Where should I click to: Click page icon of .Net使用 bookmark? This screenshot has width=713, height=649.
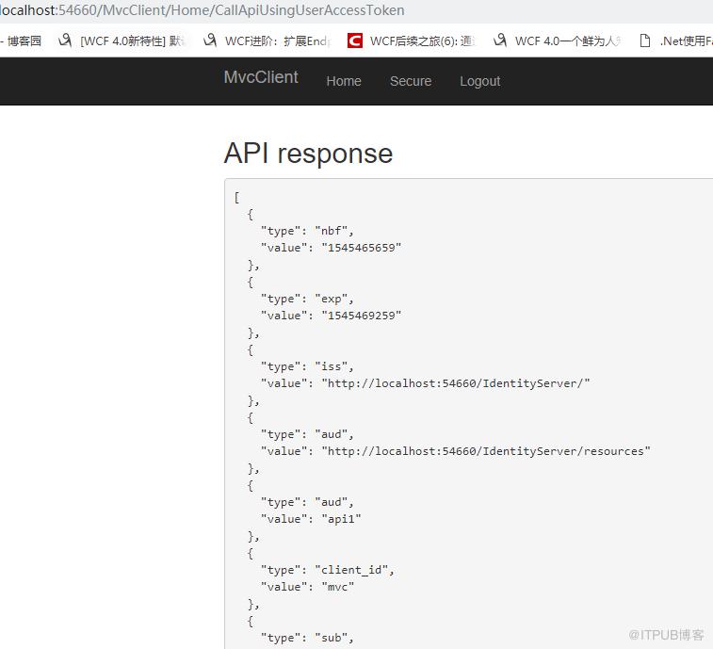point(645,41)
